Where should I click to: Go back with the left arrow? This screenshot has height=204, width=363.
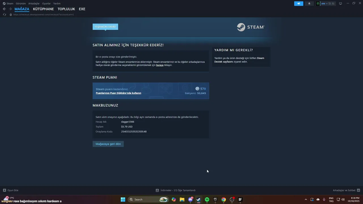coord(4,9)
